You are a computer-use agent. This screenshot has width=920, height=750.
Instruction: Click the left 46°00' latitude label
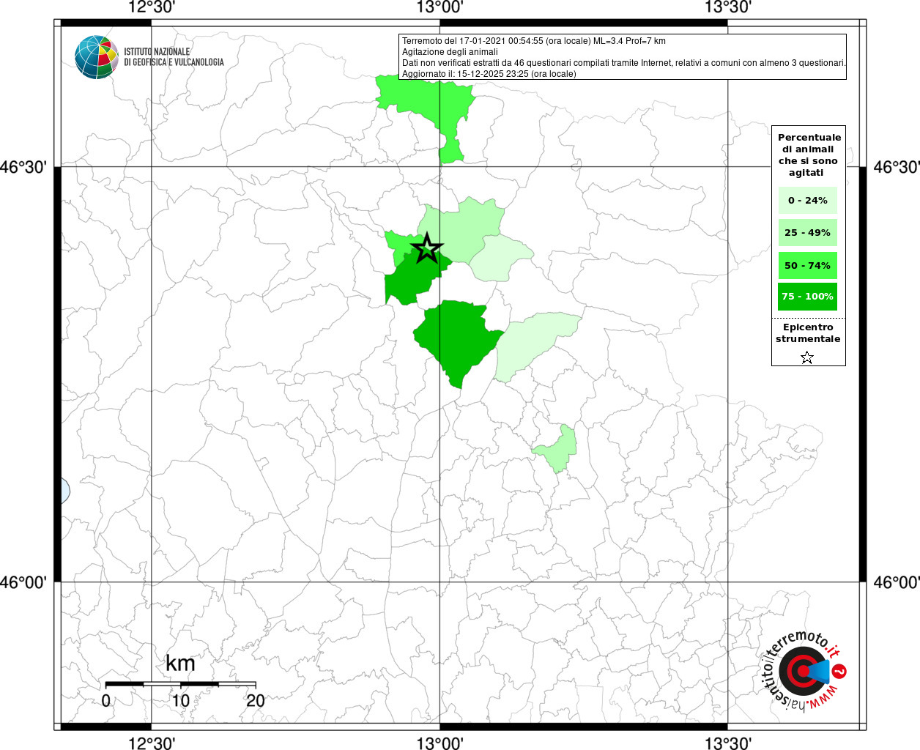(23, 582)
